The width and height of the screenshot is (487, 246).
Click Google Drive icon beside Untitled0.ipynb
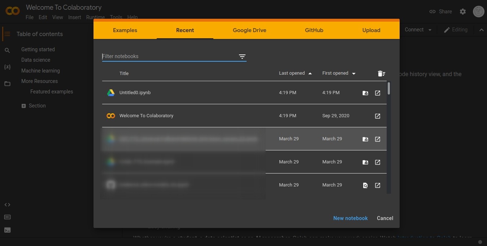coord(111,93)
